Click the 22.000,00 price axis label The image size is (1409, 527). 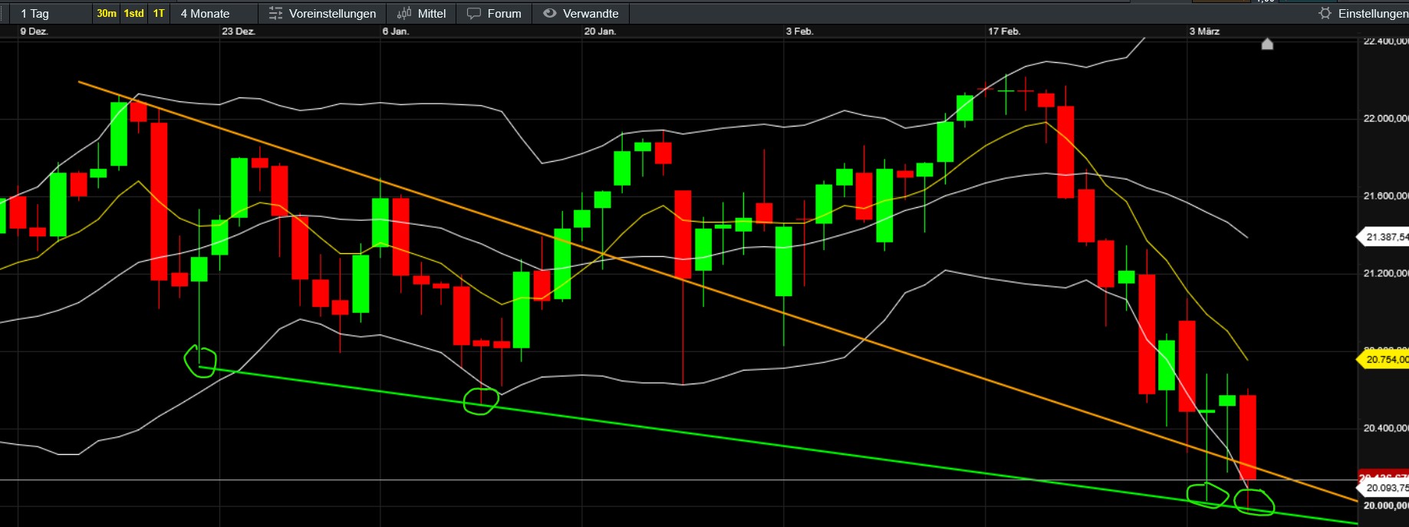pyautogui.click(x=1385, y=118)
